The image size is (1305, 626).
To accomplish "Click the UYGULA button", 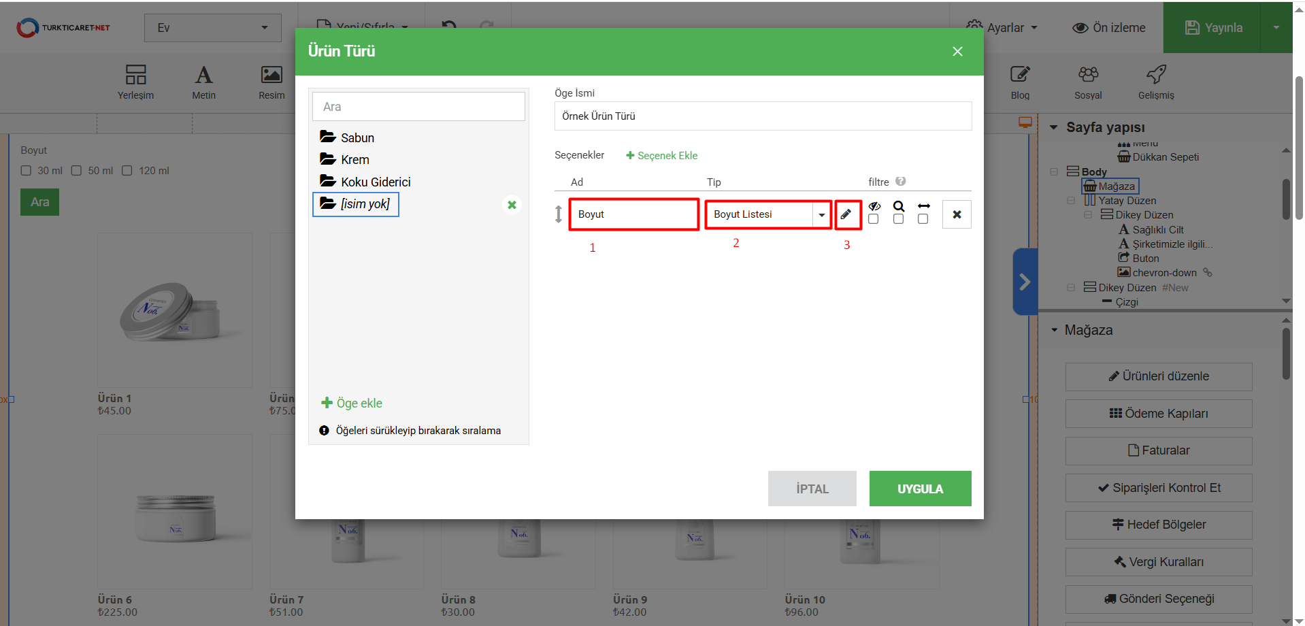I will click(920, 489).
